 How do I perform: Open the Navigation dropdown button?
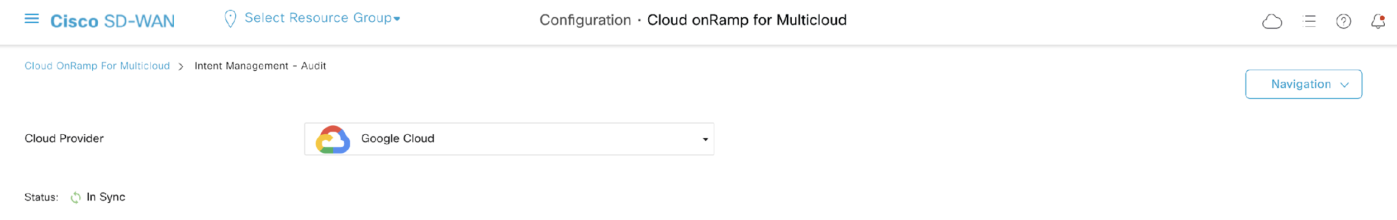click(1303, 84)
